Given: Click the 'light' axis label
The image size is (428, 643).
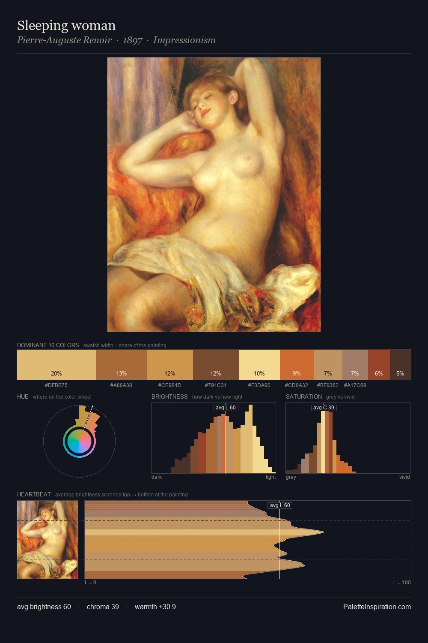Looking at the screenshot, I should pyautogui.click(x=270, y=477).
